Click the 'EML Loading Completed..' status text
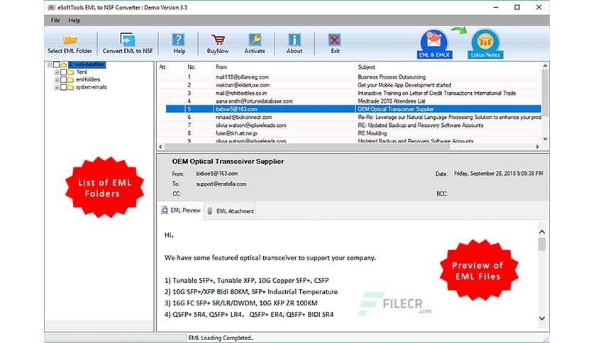593x343 pixels. point(221,338)
